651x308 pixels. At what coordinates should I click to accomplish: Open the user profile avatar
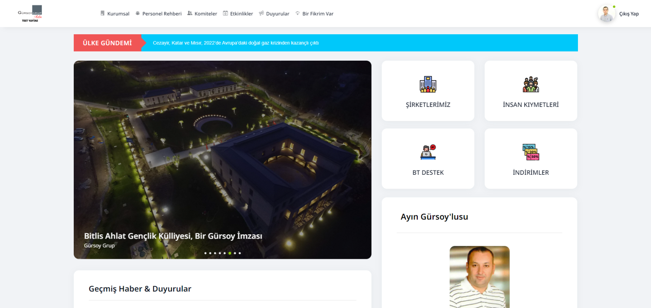606,14
